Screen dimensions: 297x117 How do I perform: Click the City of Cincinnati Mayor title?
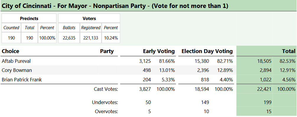click(115, 6)
